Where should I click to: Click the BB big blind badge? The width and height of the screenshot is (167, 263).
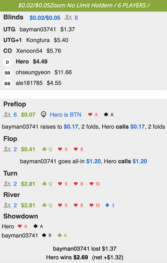[x=8, y=83]
